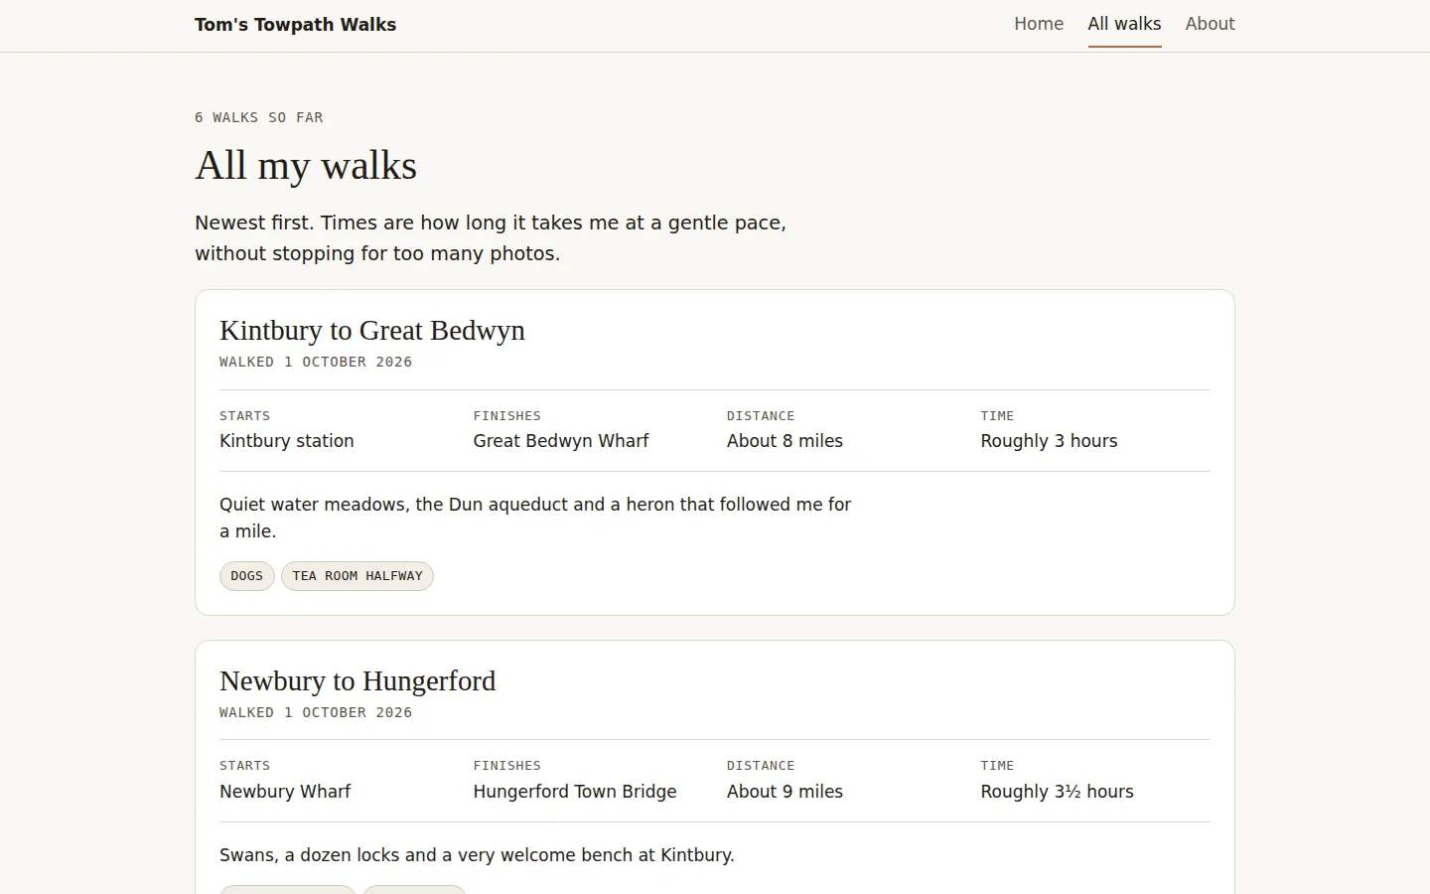Click the "About 9 miles" distance
Viewport: 1430px width, 894px height.
tap(785, 792)
